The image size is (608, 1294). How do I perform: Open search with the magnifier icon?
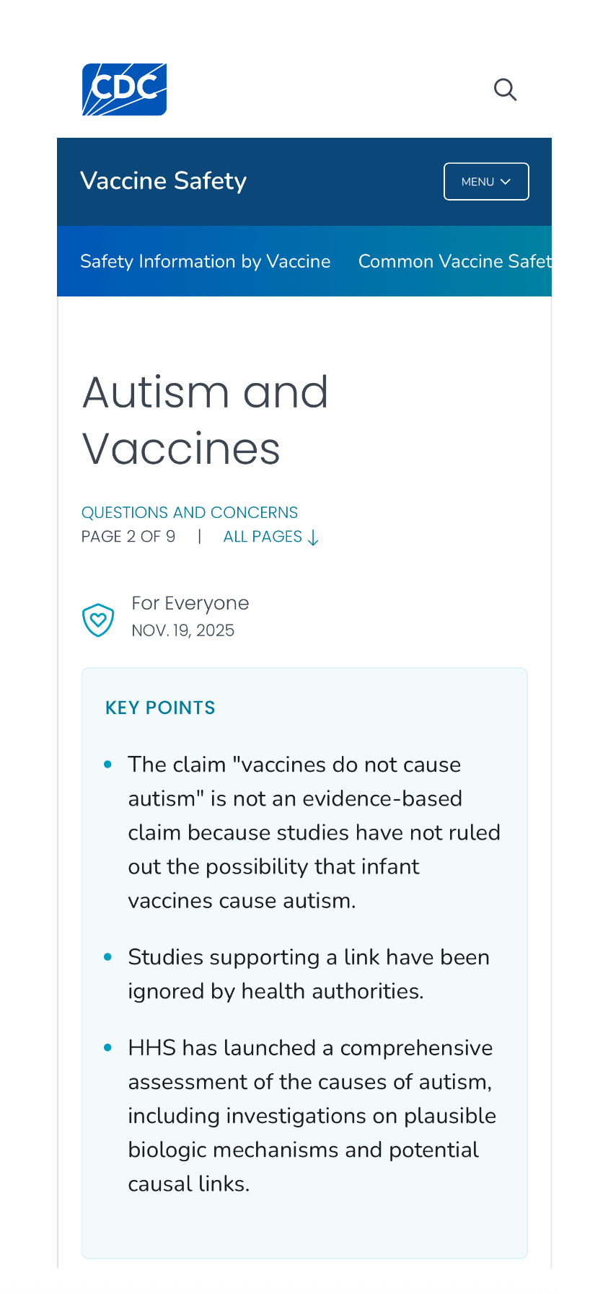tap(505, 90)
